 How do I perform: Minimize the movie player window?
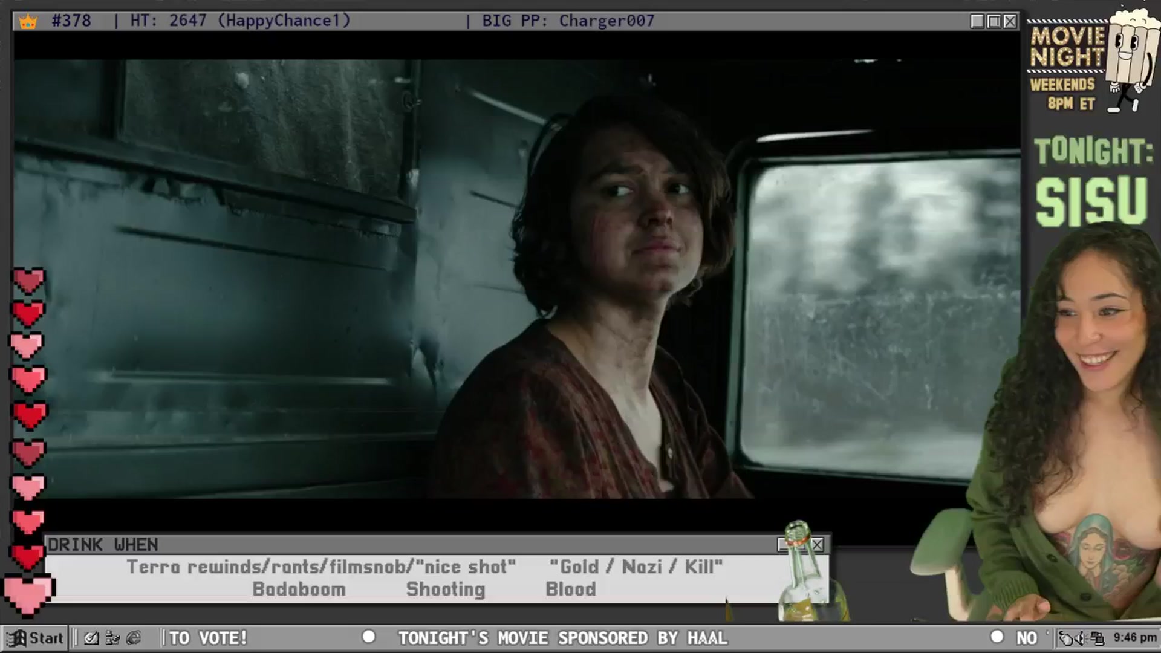pos(977,21)
